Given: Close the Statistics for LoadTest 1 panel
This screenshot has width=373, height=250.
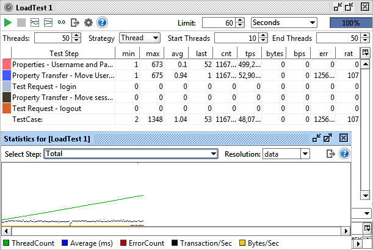Looking at the screenshot, I should click(344, 138).
